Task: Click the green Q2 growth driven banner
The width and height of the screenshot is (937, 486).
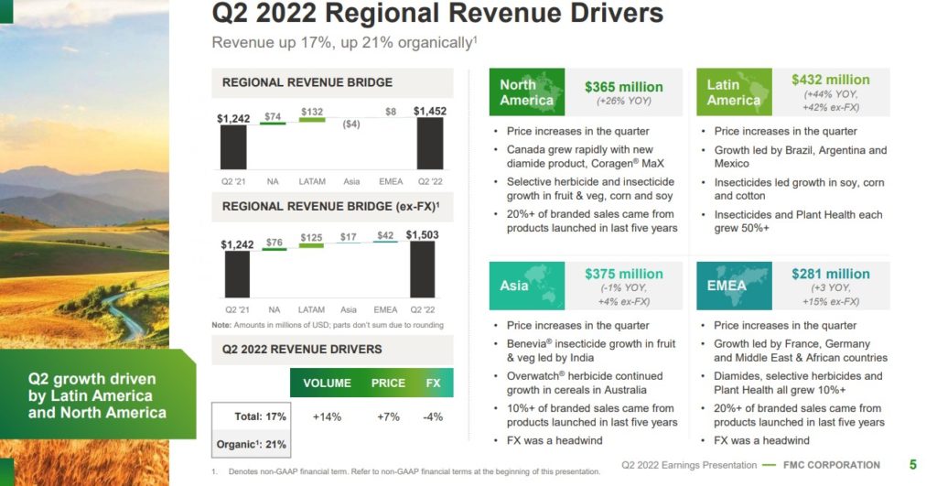Action: 97,395
